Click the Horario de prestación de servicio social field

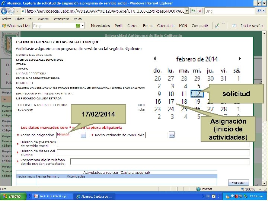click(153, 144)
